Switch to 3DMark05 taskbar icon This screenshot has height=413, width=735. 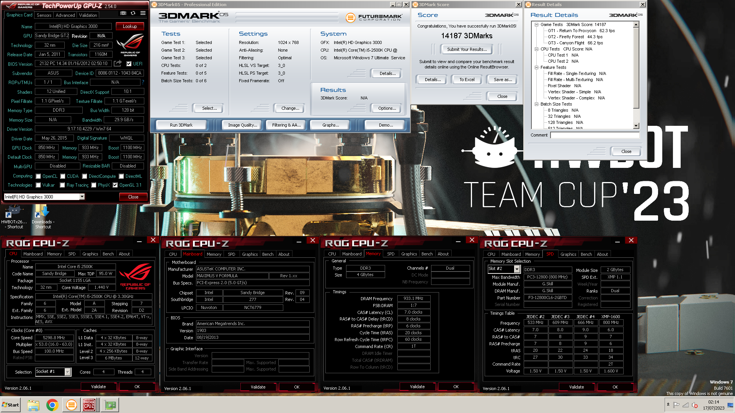click(x=71, y=405)
